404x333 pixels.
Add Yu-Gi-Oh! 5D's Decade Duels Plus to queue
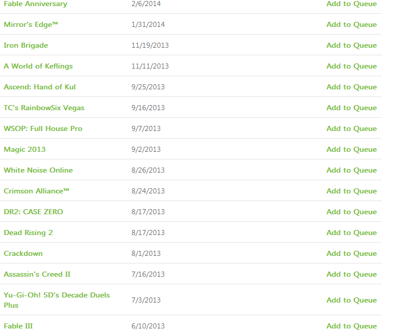point(351,301)
